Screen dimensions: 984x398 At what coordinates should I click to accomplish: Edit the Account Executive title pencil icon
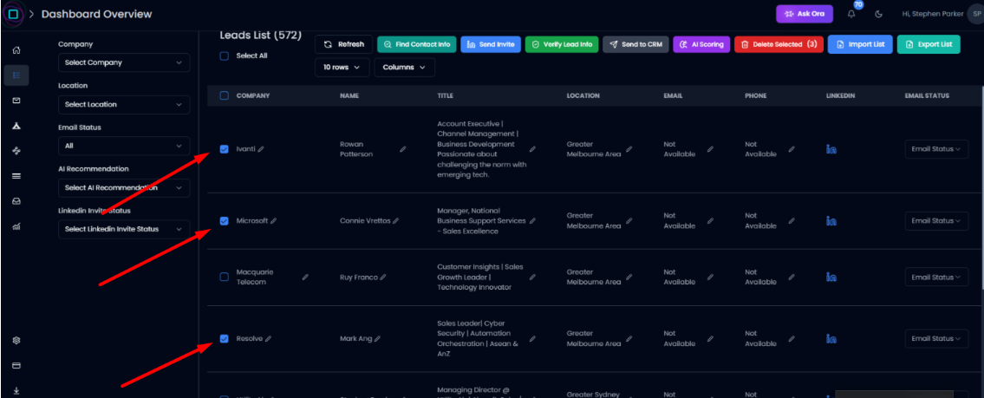(532, 149)
